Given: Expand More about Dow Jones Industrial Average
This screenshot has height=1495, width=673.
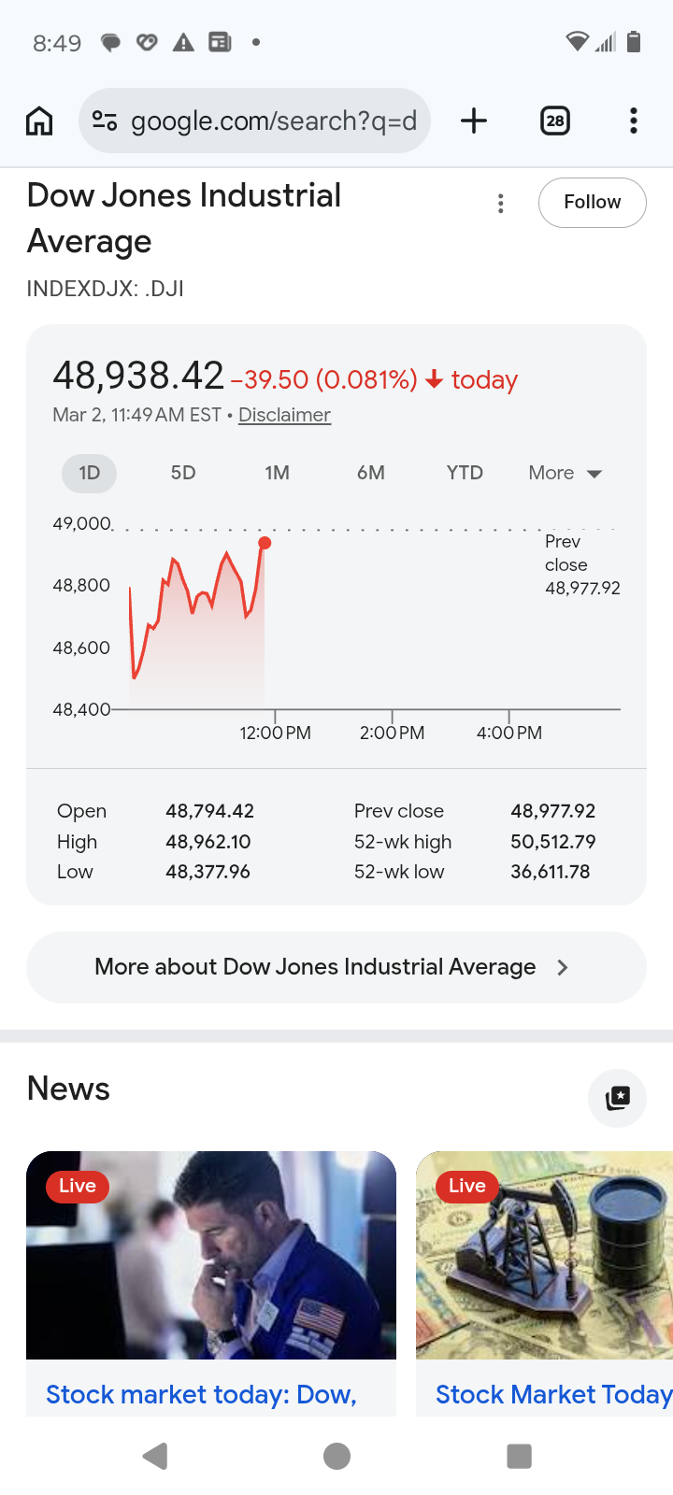Looking at the screenshot, I should [336, 967].
